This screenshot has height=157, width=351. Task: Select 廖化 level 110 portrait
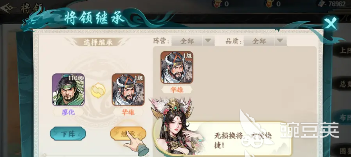coord(68,90)
